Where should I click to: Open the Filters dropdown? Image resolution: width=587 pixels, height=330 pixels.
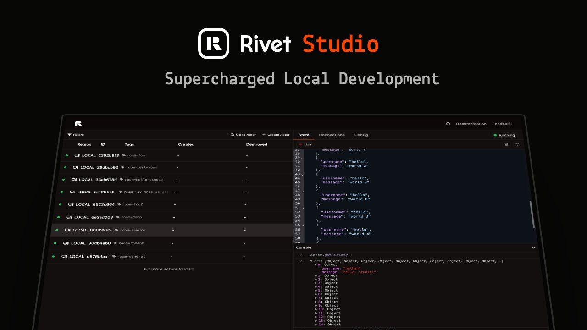(76, 135)
